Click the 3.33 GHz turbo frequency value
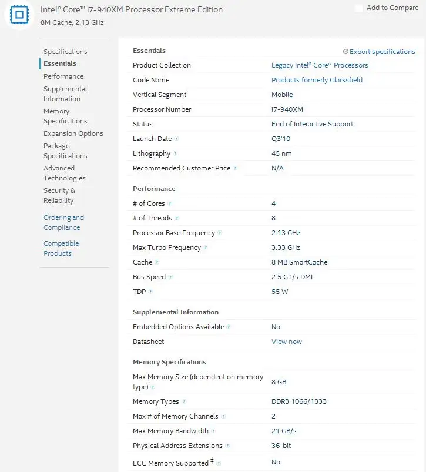The width and height of the screenshot is (426, 472). click(286, 247)
